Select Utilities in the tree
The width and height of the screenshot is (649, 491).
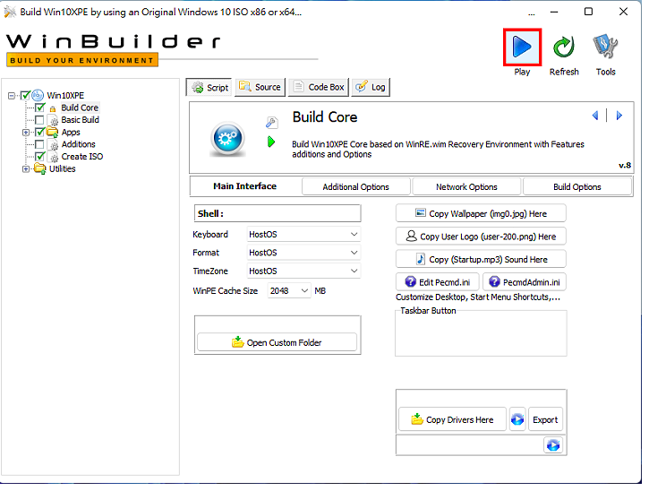pos(62,168)
